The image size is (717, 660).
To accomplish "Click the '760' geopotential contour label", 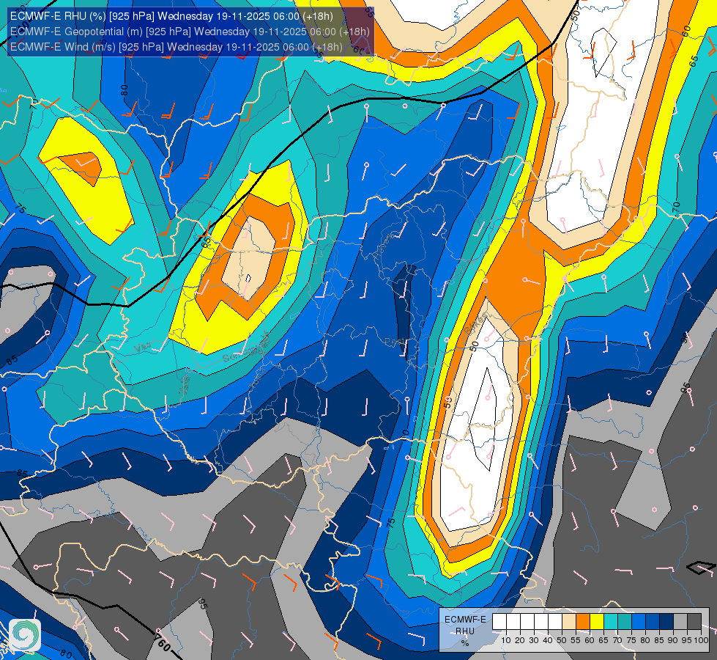I will coord(163,644).
